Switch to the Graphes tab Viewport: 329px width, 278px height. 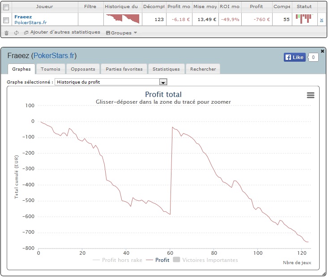point(21,69)
